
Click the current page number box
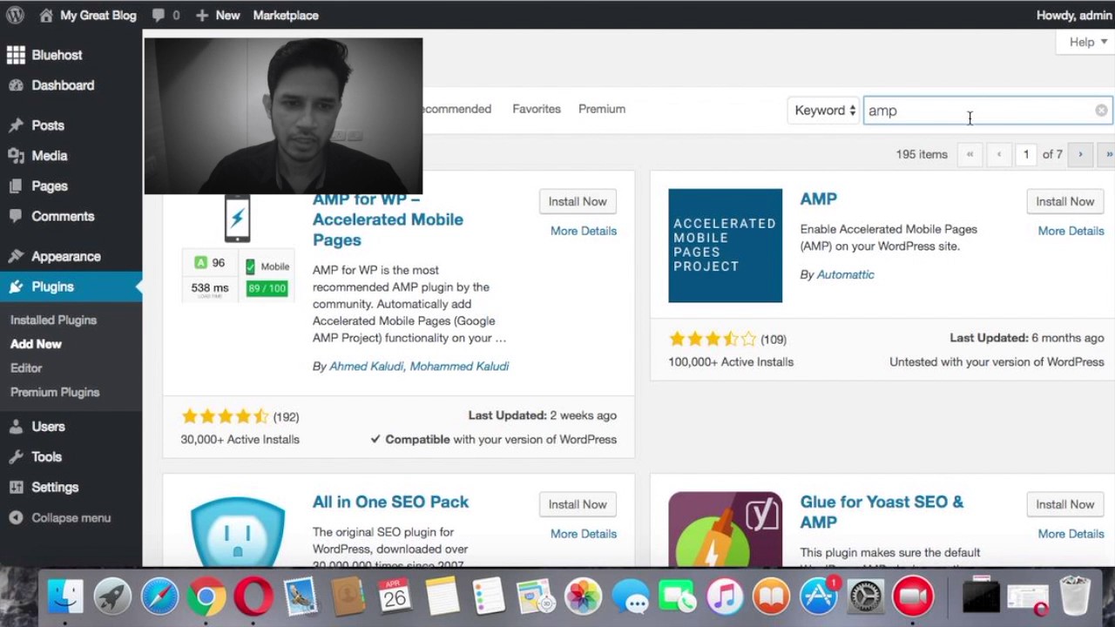(x=1026, y=154)
